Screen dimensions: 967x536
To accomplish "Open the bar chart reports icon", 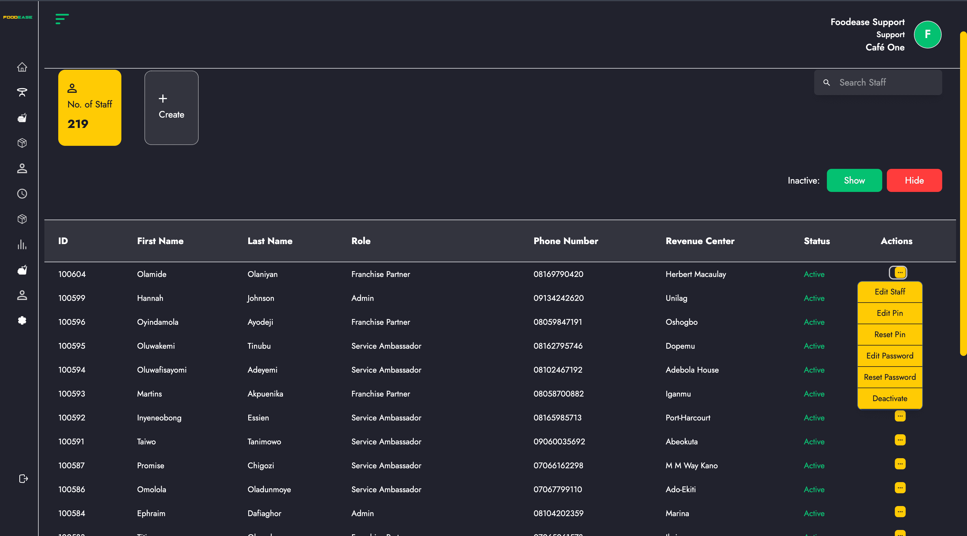I will [x=22, y=245].
